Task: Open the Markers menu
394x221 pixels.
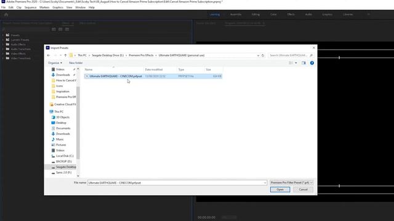Action: (44, 7)
